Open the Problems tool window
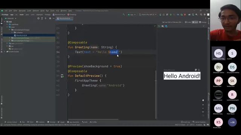The width and height of the screenshot is (241, 135). (x=40, y=122)
